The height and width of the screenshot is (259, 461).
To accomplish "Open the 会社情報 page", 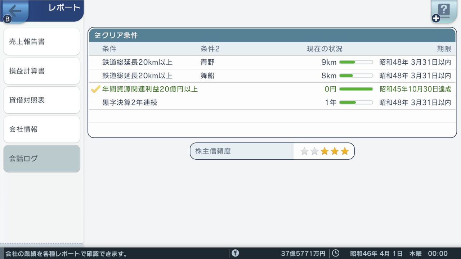I will [42, 129].
